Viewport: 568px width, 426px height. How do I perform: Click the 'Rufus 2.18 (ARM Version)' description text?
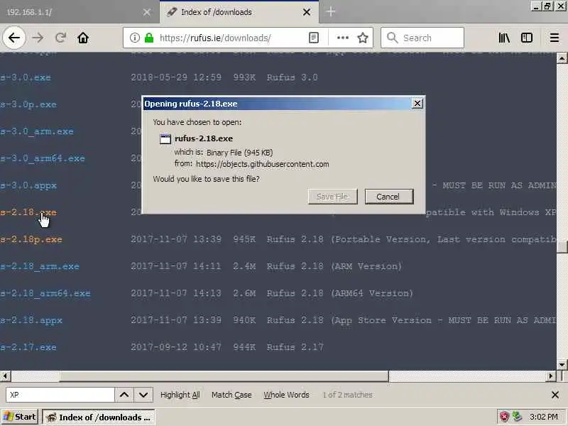click(334, 266)
